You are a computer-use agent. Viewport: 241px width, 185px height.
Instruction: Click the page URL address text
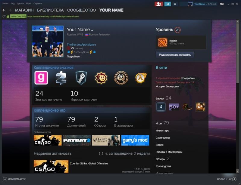(53, 16)
